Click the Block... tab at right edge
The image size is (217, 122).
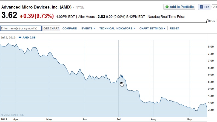coord(212,21)
